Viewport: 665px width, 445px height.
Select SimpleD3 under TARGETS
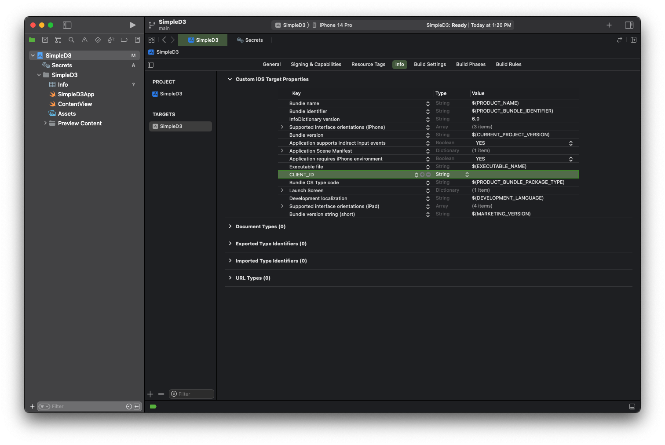[x=180, y=126]
